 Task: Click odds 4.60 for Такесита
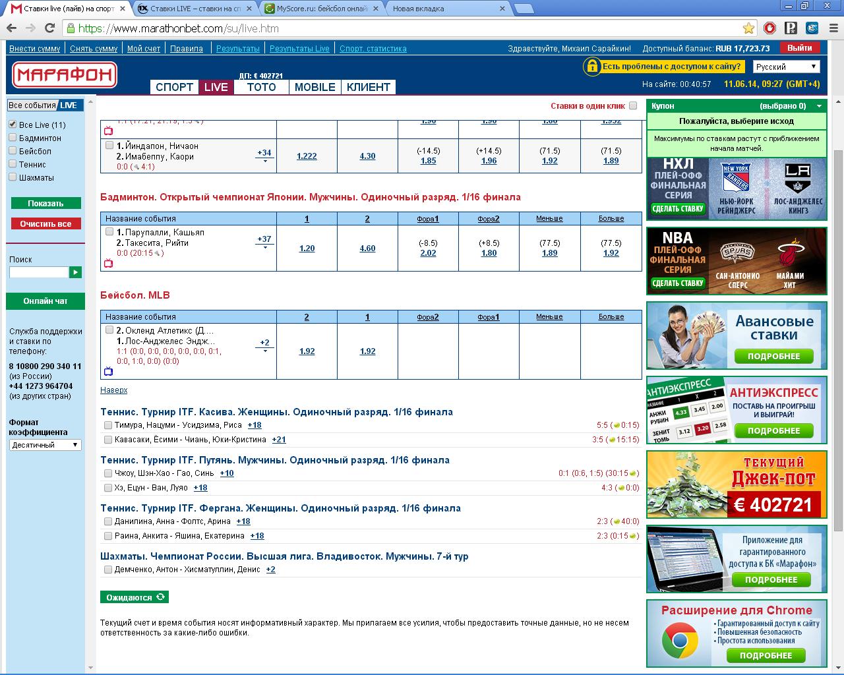click(x=367, y=249)
